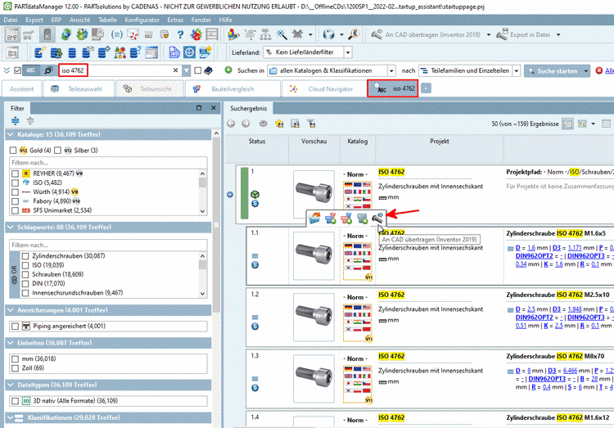Go forward with the right arrow in Suchergebnis
Viewport: 614px width, 428px height.
click(246, 124)
